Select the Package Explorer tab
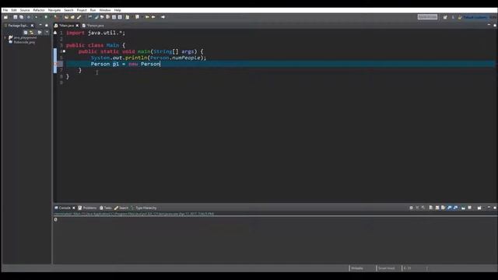Screen dimensions: 498x280 pyautogui.click(x=17, y=26)
